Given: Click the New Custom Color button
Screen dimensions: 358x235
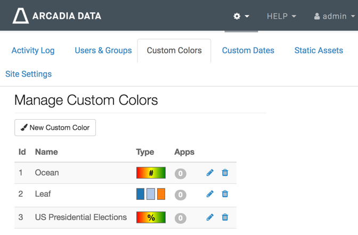Looking at the screenshot, I should (x=55, y=128).
